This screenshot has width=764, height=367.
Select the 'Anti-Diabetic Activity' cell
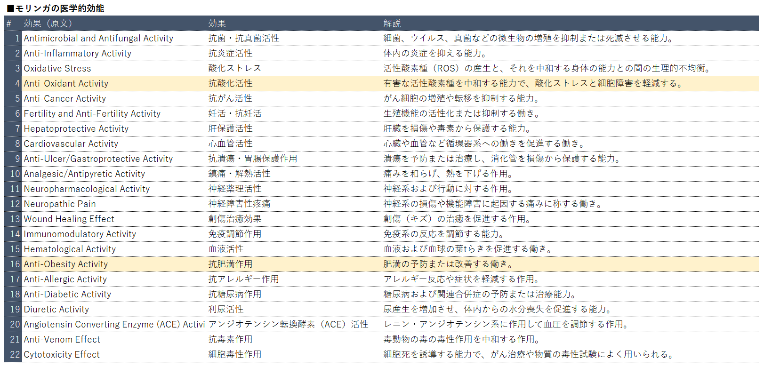click(x=114, y=295)
